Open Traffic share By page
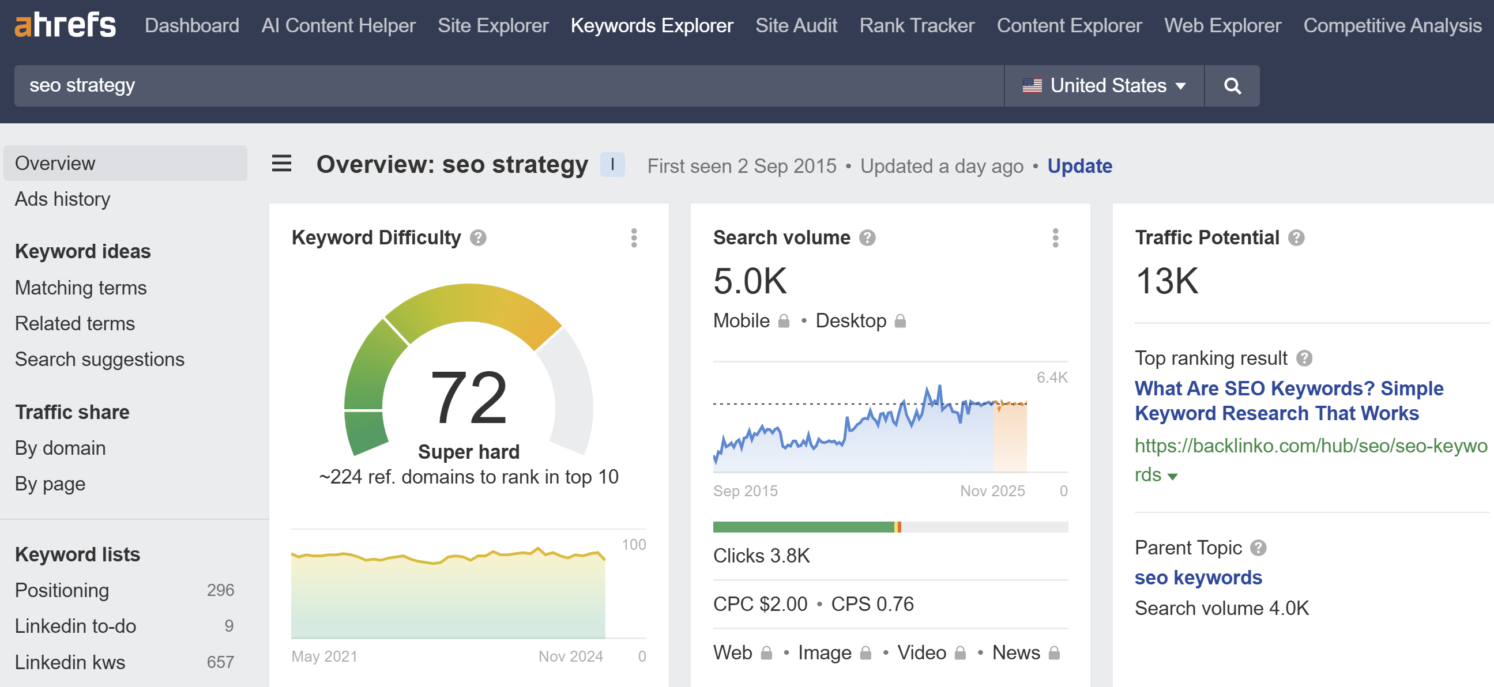 [x=51, y=484]
